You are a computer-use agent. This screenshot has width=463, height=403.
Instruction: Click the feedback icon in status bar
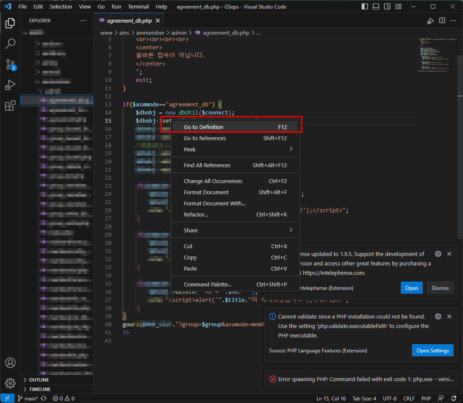(x=441, y=399)
